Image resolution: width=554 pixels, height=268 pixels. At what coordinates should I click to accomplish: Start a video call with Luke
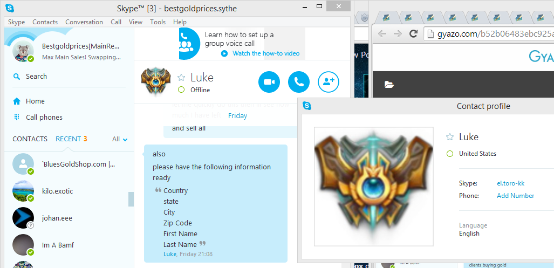pyautogui.click(x=269, y=82)
